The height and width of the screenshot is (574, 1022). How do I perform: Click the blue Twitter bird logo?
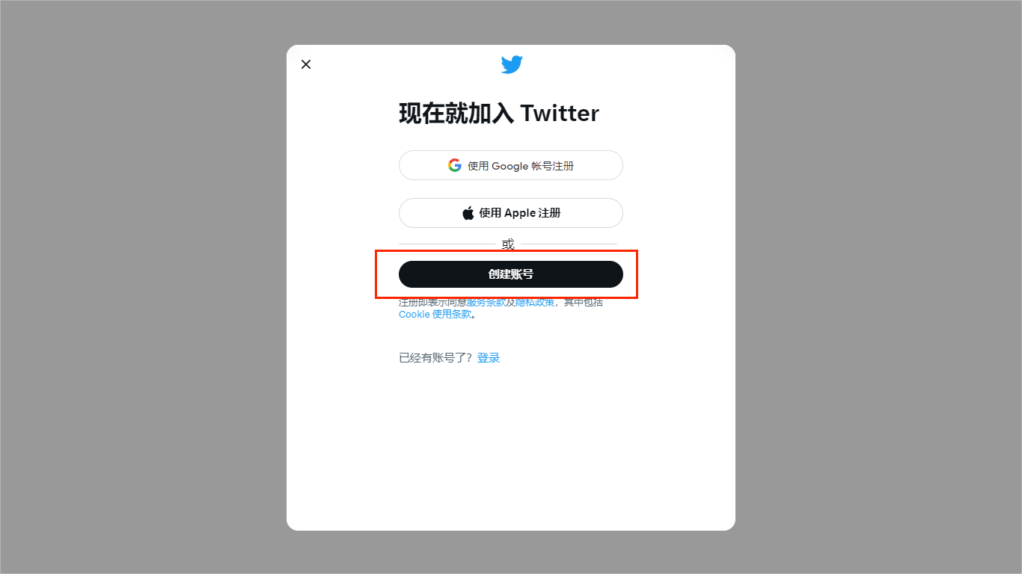click(512, 64)
